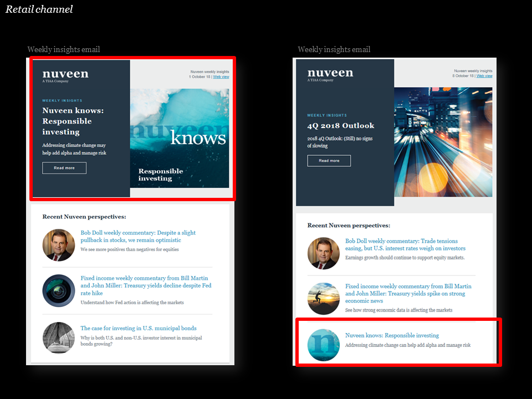Click 'Recent Nuveen perspectives:' heading in left email

(84, 217)
